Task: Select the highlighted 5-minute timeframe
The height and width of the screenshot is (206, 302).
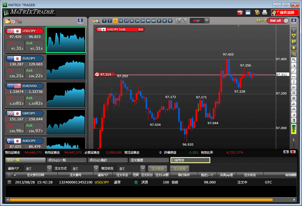Action: click(x=115, y=21)
